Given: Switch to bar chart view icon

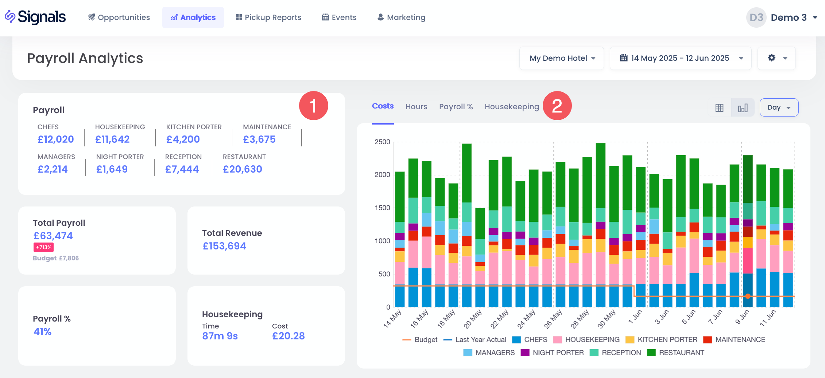Looking at the screenshot, I should coord(743,108).
